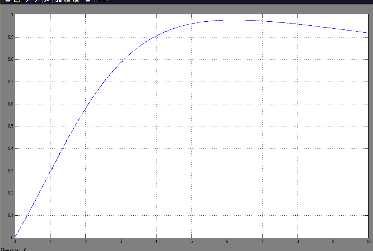This screenshot has width=373, height=251.
Task: Click x-axis tick label 3
Action: click(121, 241)
